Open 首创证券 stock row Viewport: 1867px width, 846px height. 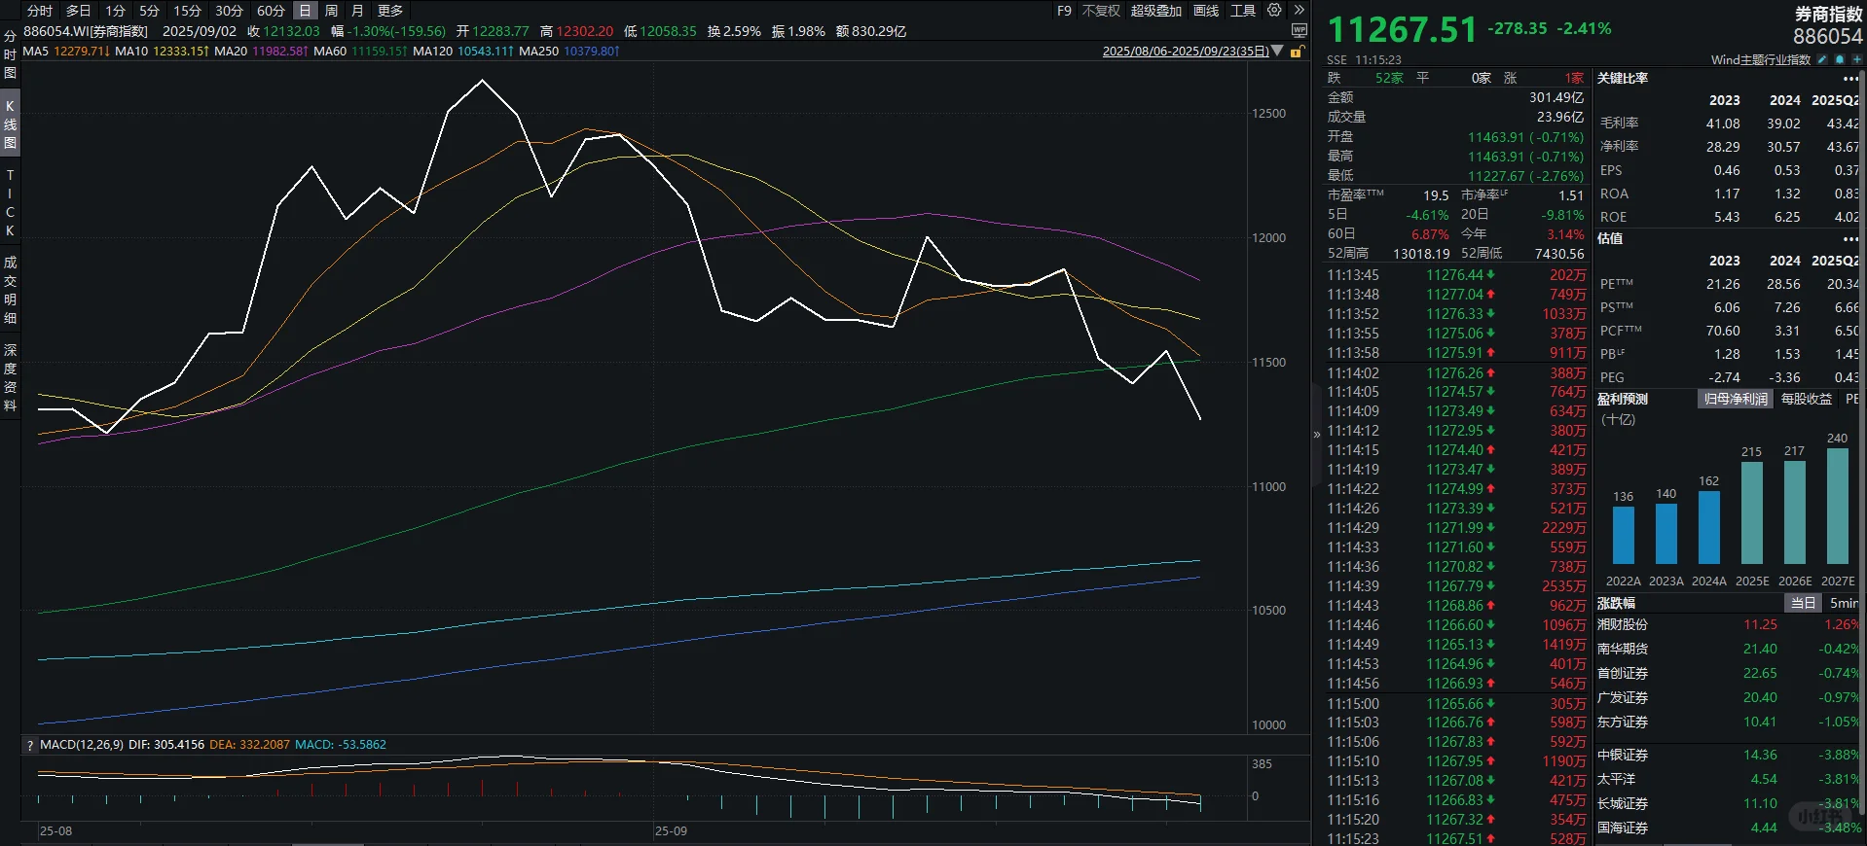(1728, 674)
